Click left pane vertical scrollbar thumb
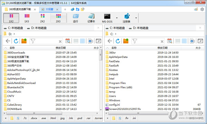 coord(101,54)
